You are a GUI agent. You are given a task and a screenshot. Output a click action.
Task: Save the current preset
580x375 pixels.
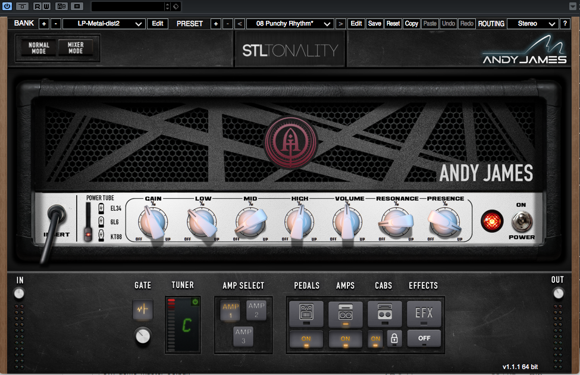pos(374,24)
